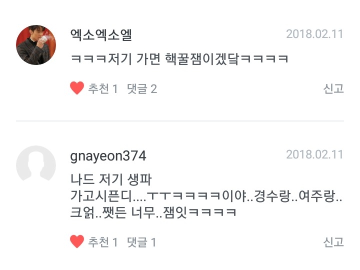Expand 댓글 2 replies on first comment
The image size is (360, 270).
tap(142, 88)
